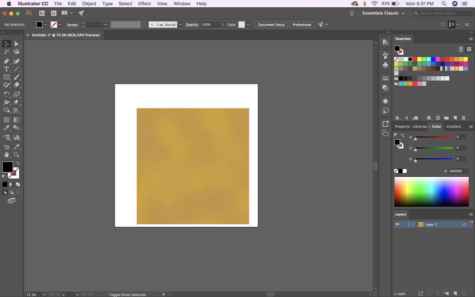This screenshot has width=475, height=297.
Task: Select the Artboard tool
Action: coord(6,147)
